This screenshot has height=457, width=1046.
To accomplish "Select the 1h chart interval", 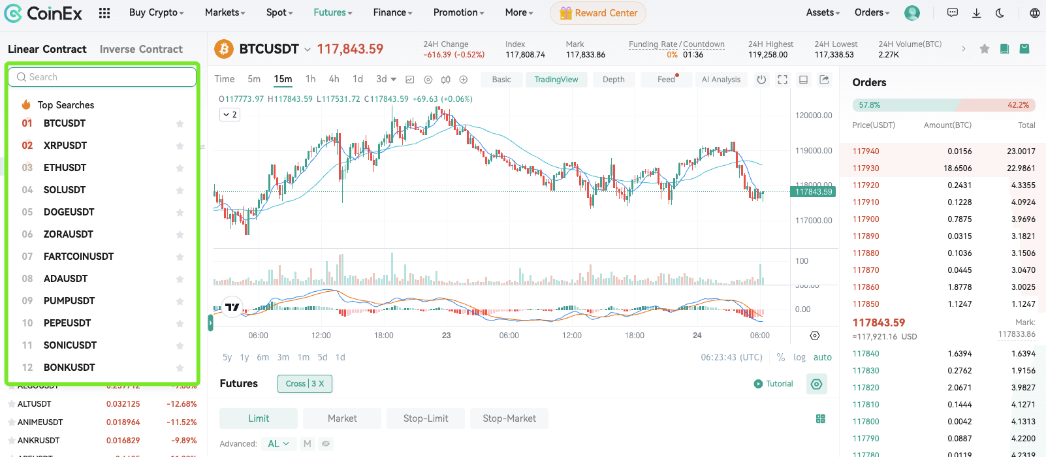I will click(311, 79).
